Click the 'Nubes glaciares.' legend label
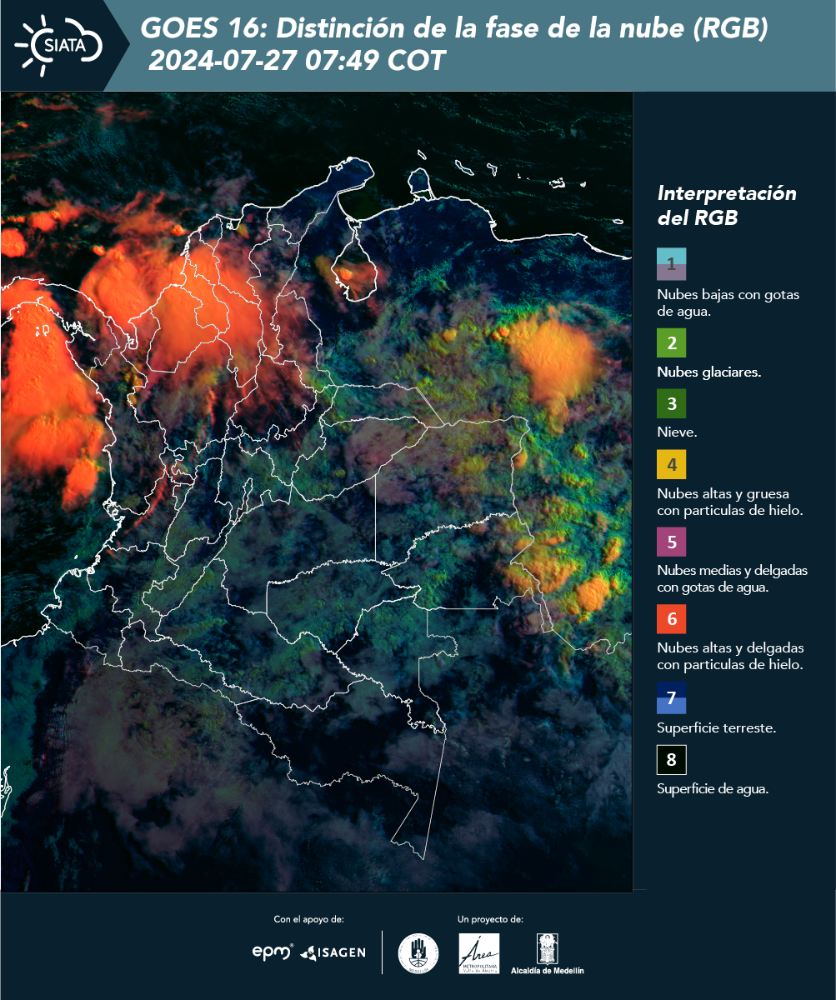This screenshot has height=1000, width=836. coord(708,372)
